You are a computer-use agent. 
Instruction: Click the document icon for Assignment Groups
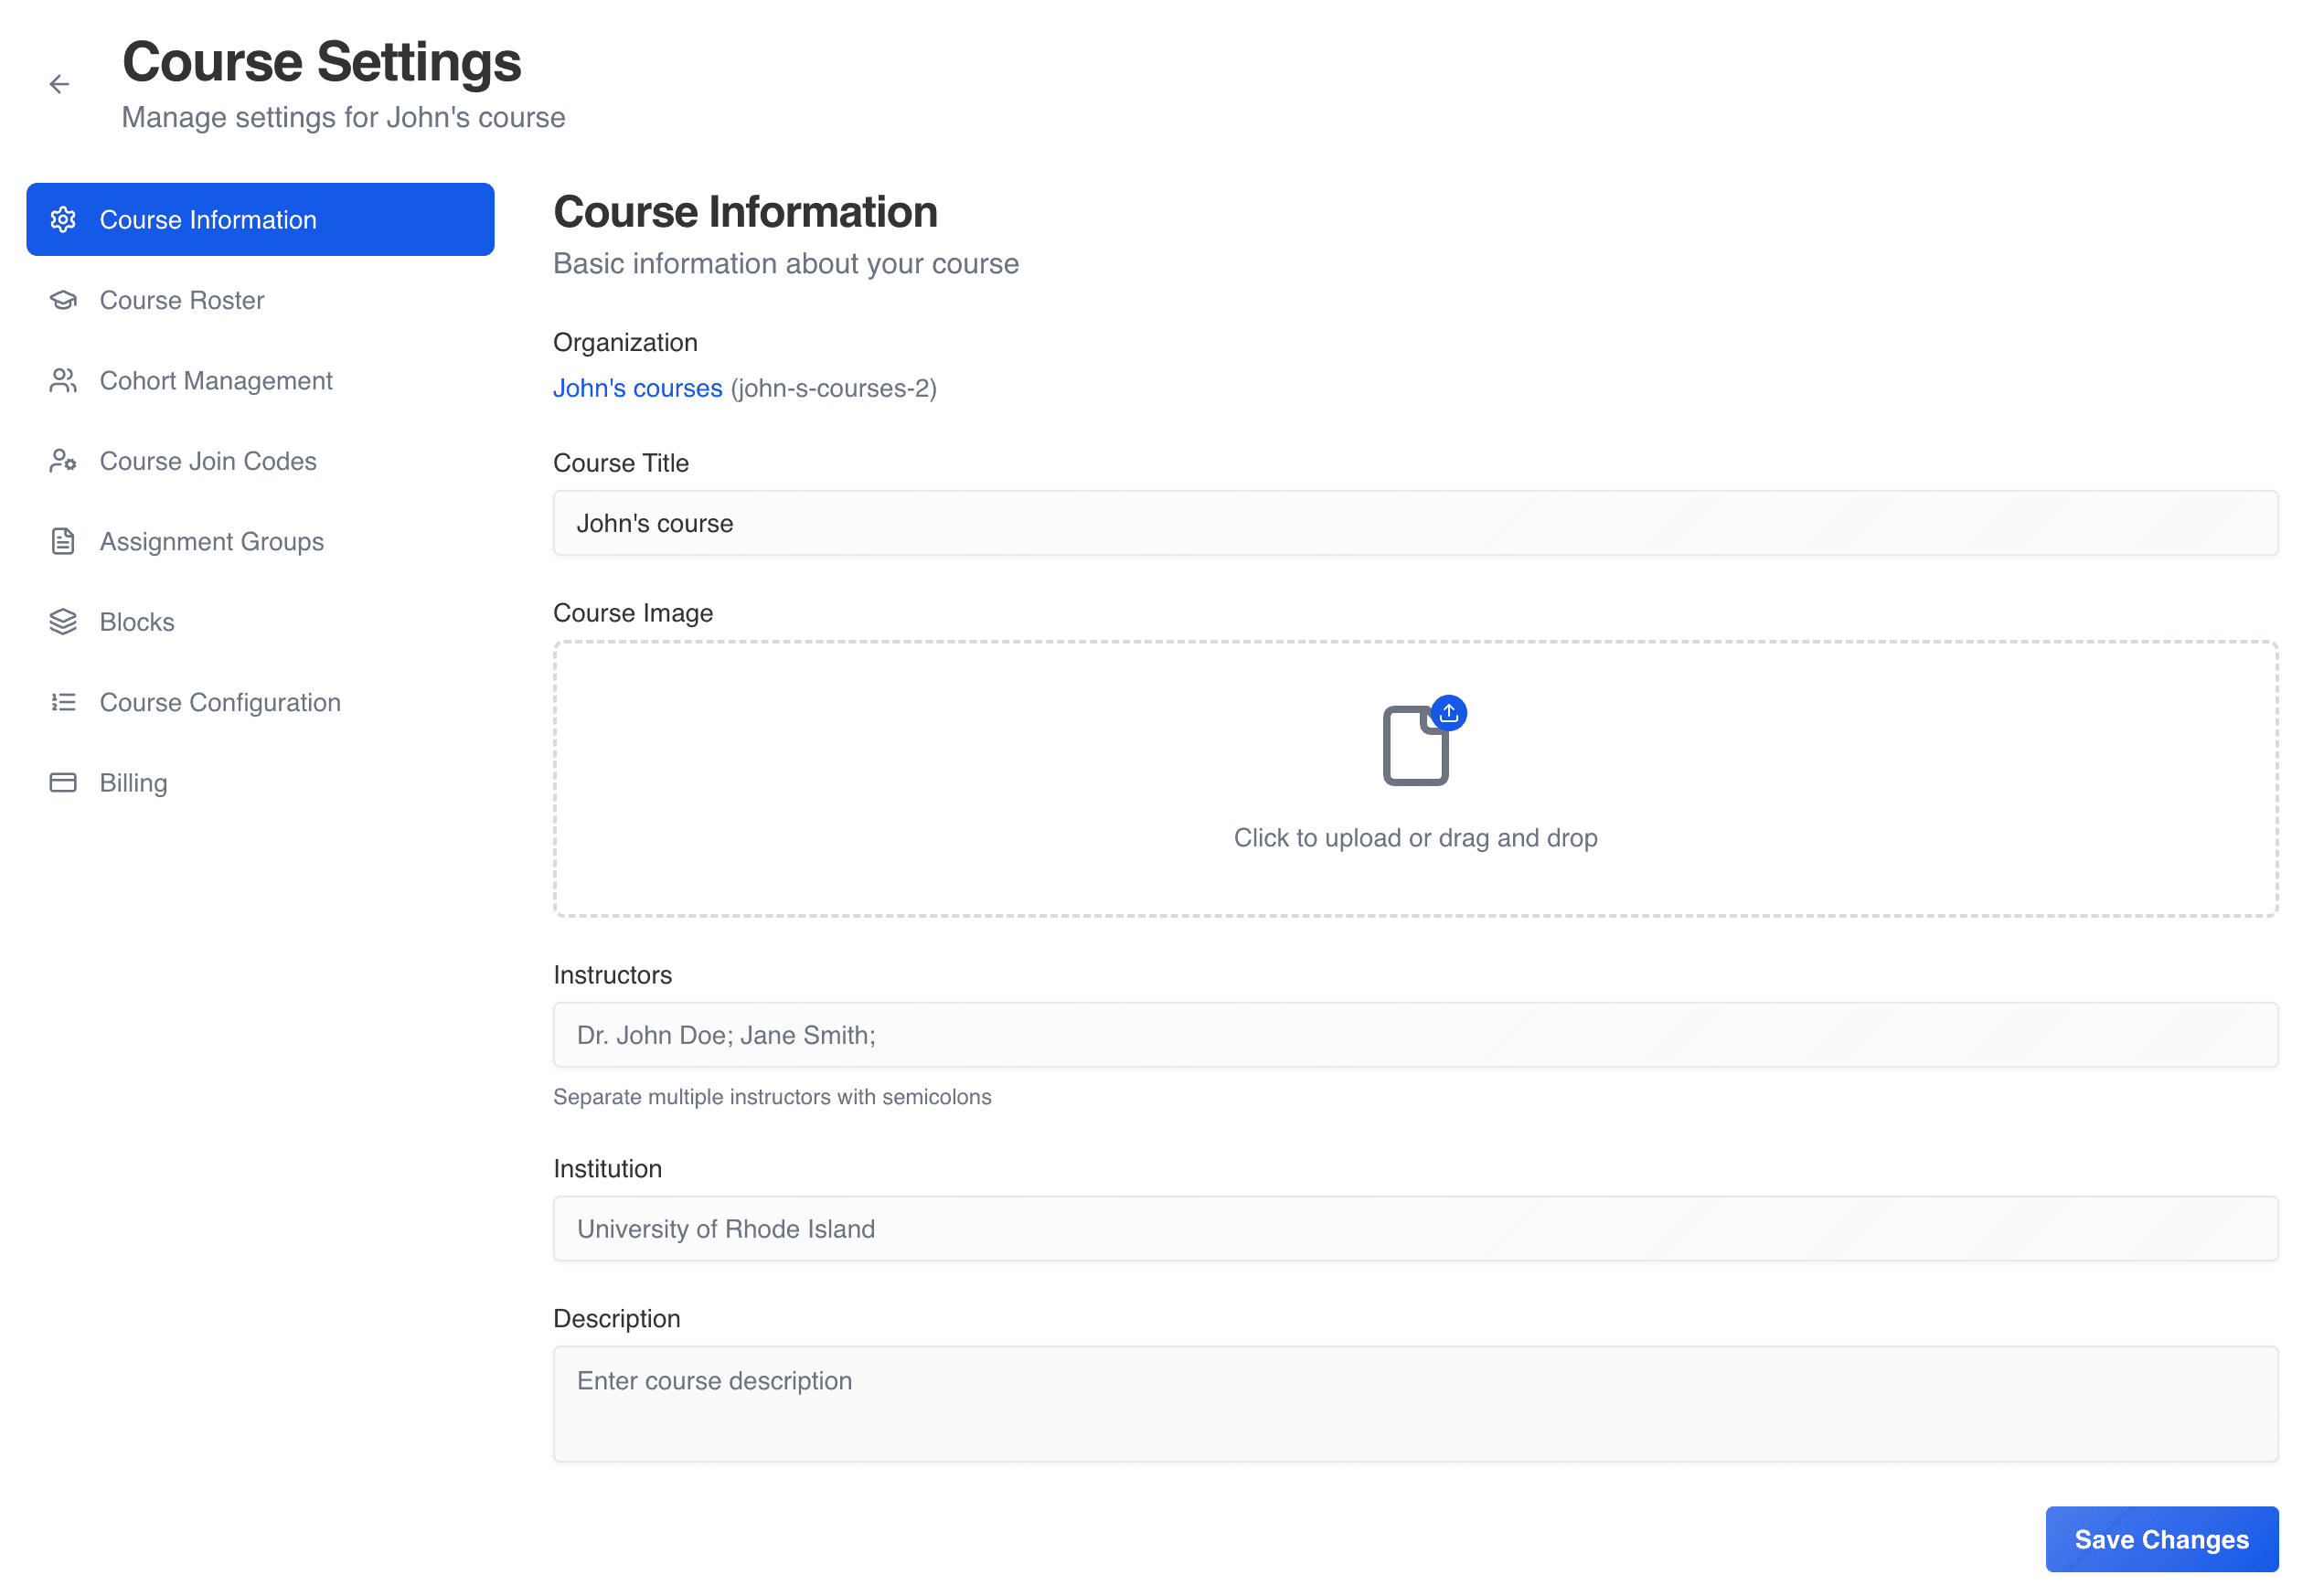tap(63, 542)
